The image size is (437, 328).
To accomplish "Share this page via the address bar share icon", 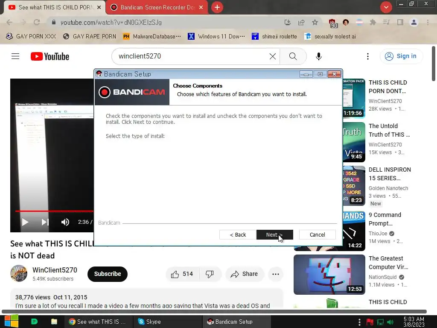I will click(x=301, y=22).
